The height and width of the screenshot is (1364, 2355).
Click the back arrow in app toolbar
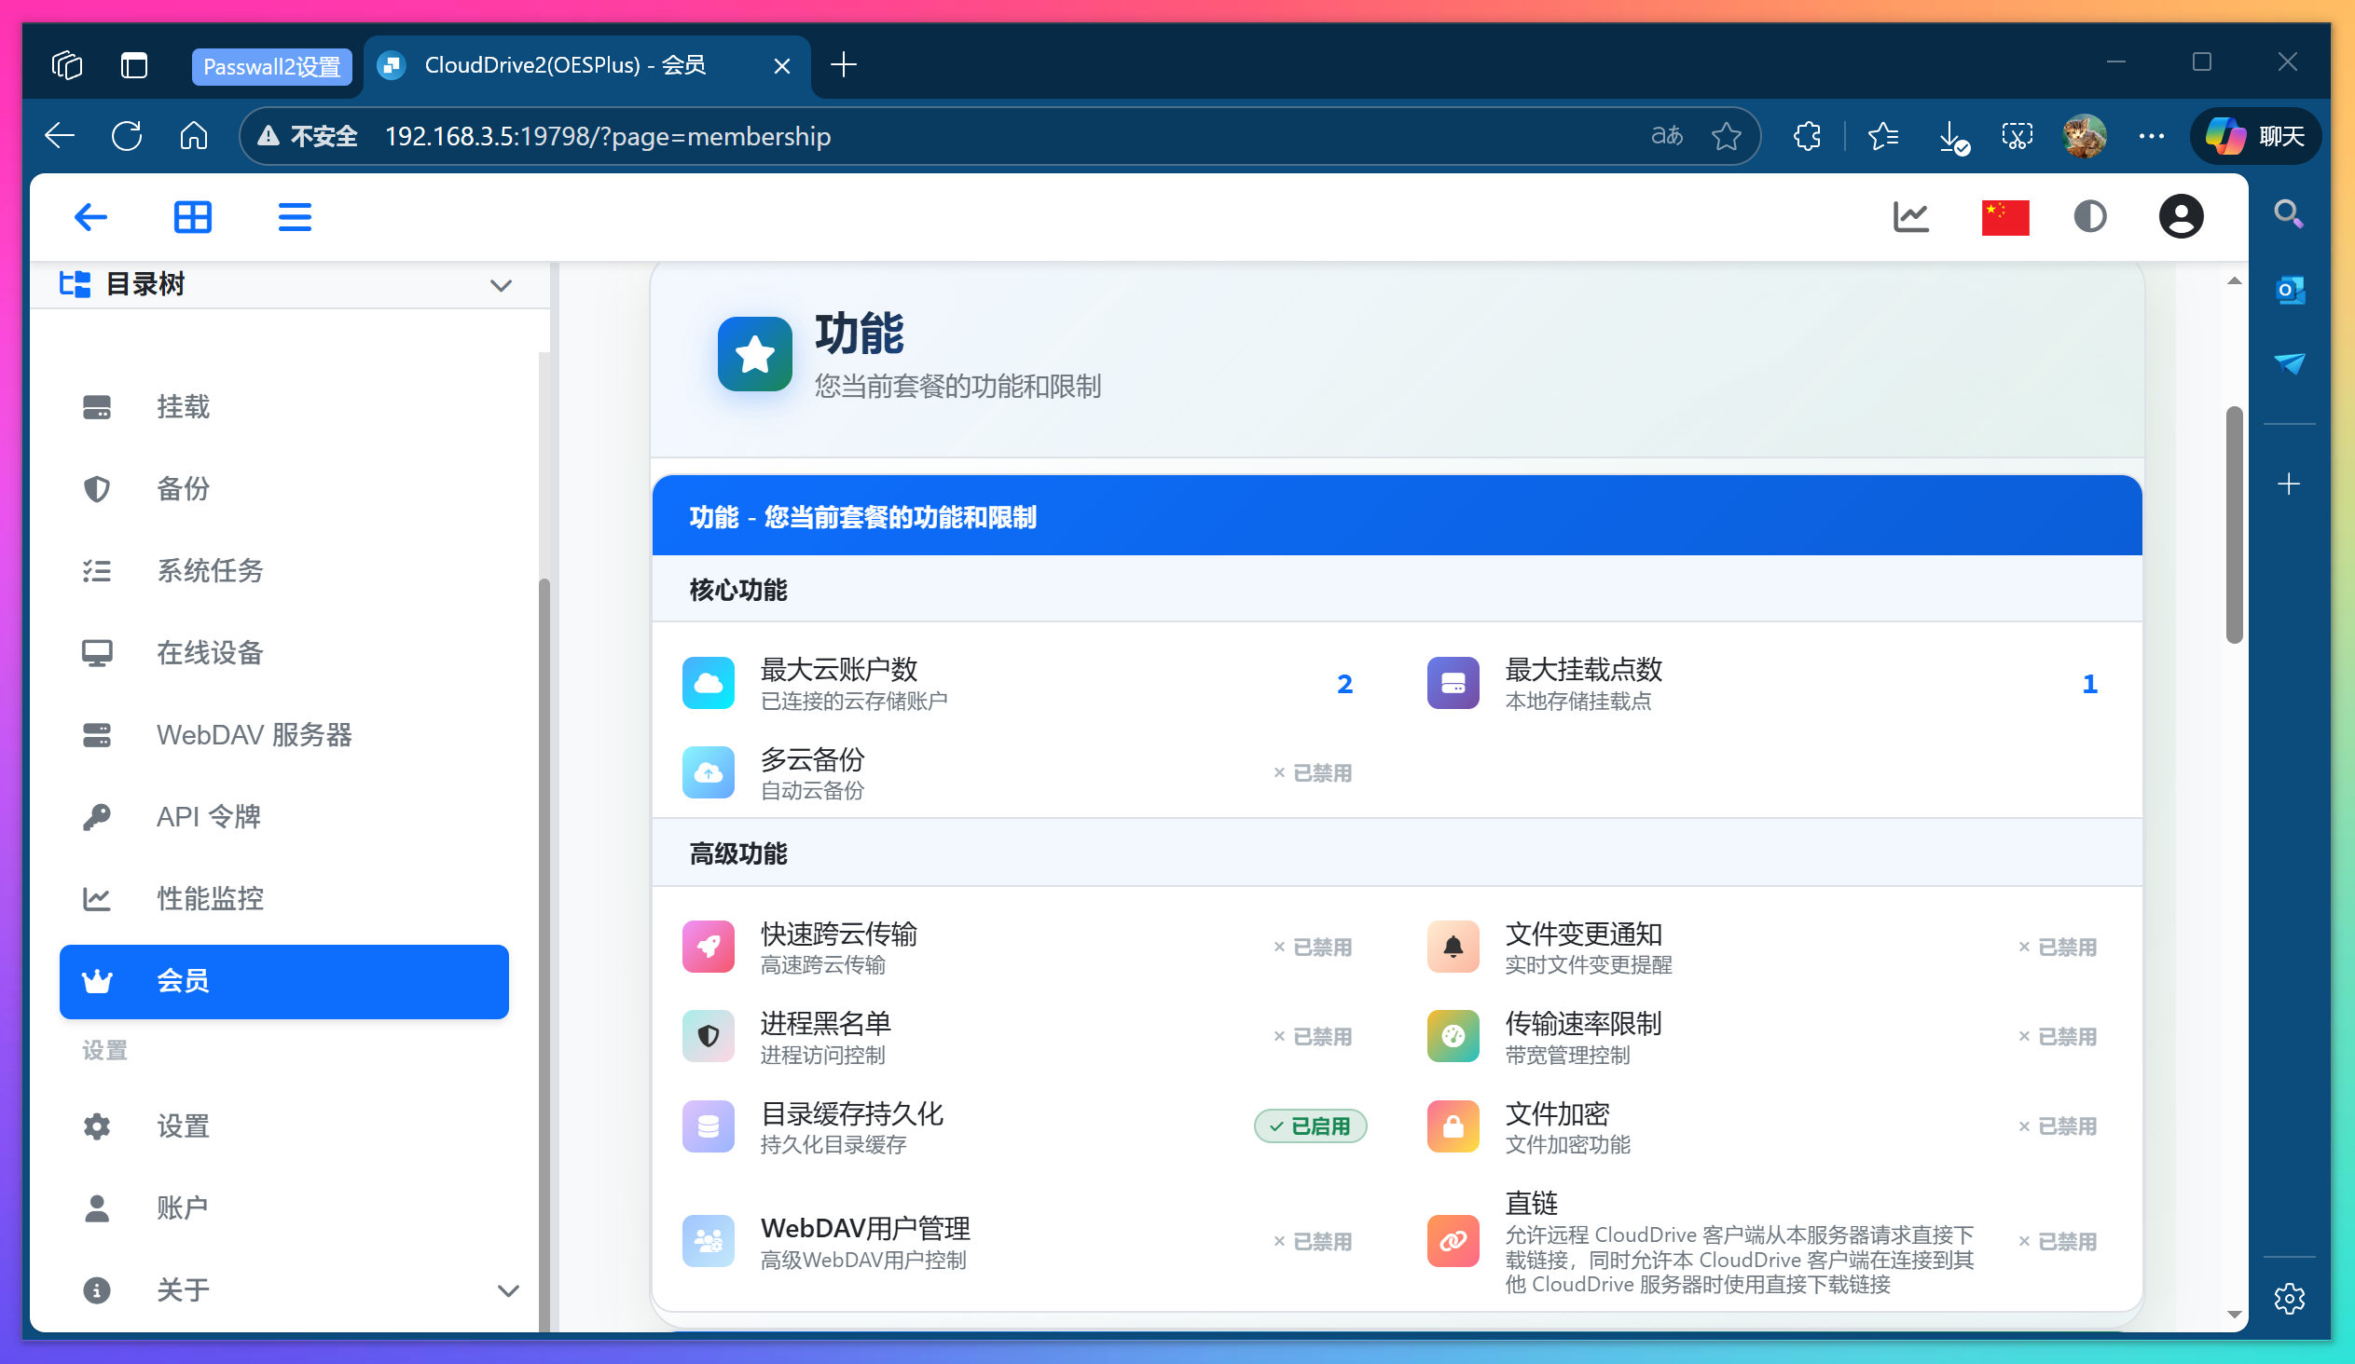(x=90, y=215)
